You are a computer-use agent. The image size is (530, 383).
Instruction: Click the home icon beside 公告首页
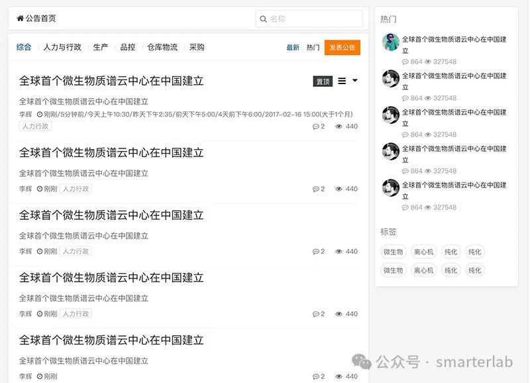click(21, 19)
